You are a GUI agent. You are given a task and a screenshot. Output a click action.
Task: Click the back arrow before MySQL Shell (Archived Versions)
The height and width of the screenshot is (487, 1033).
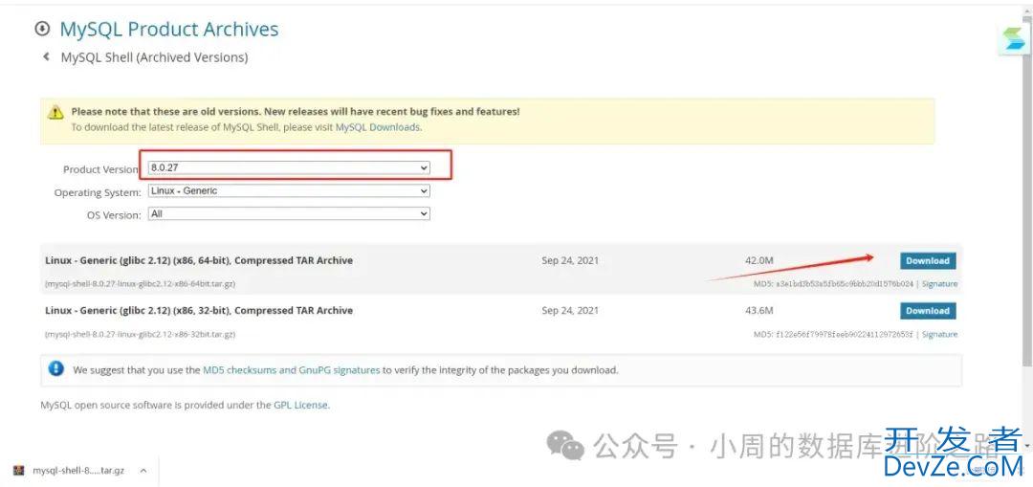pyautogui.click(x=46, y=57)
